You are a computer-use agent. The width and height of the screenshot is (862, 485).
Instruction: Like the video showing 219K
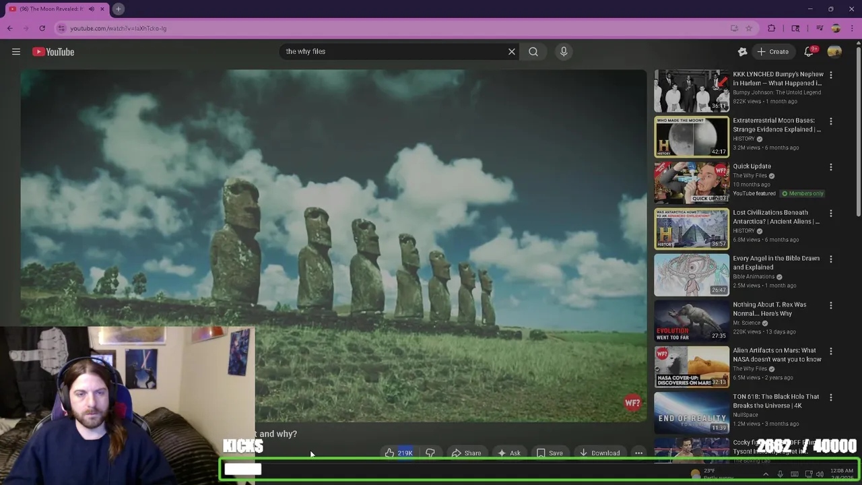tap(399, 453)
